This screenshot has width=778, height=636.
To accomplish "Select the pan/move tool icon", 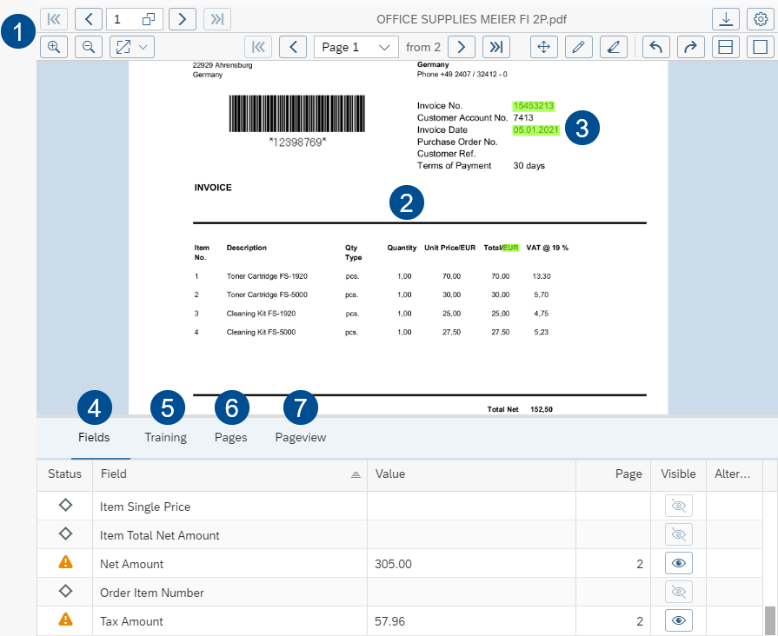I will 544,47.
